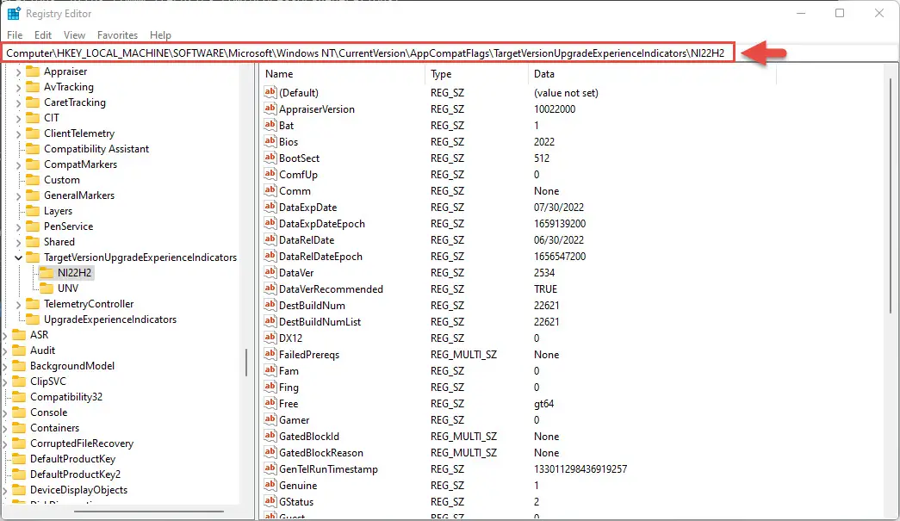Viewport: 900px width, 521px height.
Task: Click the Genuine value name
Action: [x=298, y=486]
